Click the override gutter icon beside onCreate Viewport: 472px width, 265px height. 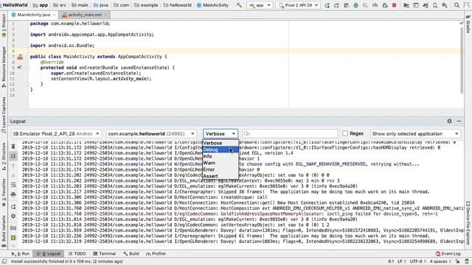click(x=20, y=68)
